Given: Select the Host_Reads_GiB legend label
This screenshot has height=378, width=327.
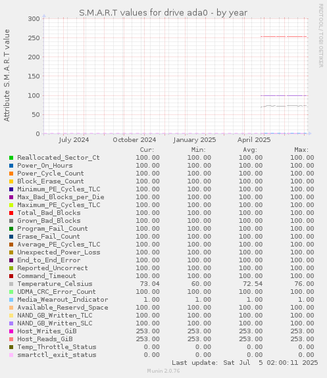Looking at the screenshot, I should tap(45, 339).
